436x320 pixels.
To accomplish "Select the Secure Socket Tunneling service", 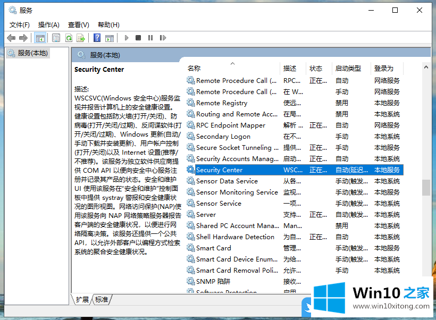I will coord(295,148).
